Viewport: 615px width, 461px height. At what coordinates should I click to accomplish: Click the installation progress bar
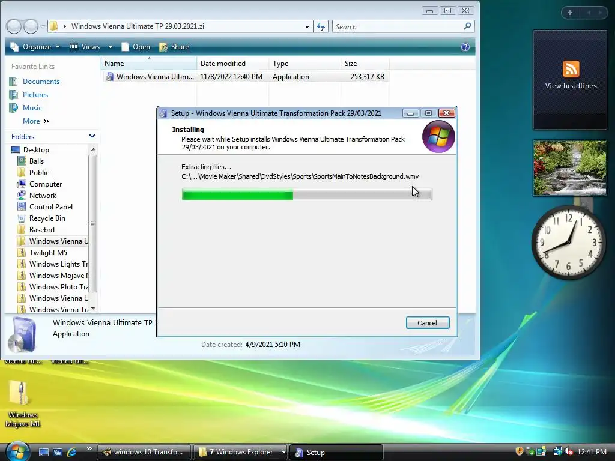(307, 194)
